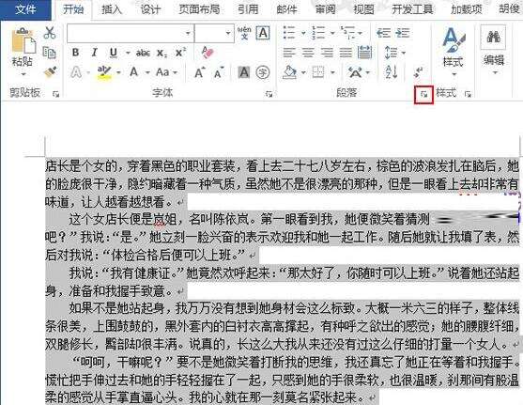Click the Increase Indent icon
The height and width of the screenshot is (405, 523).
click(x=402, y=33)
